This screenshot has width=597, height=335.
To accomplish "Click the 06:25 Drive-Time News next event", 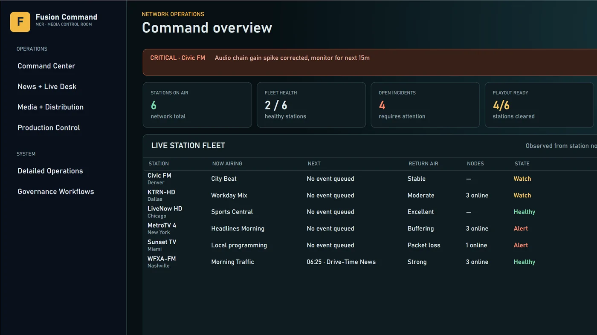I will [x=341, y=262].
